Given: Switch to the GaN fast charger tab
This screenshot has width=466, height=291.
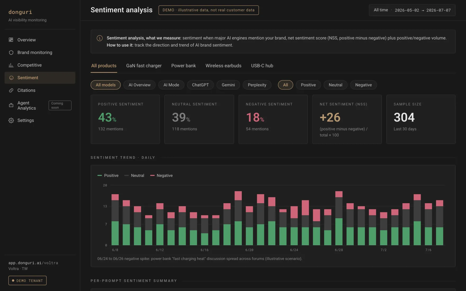Looking at the screenshot, I should coord(144,66).
